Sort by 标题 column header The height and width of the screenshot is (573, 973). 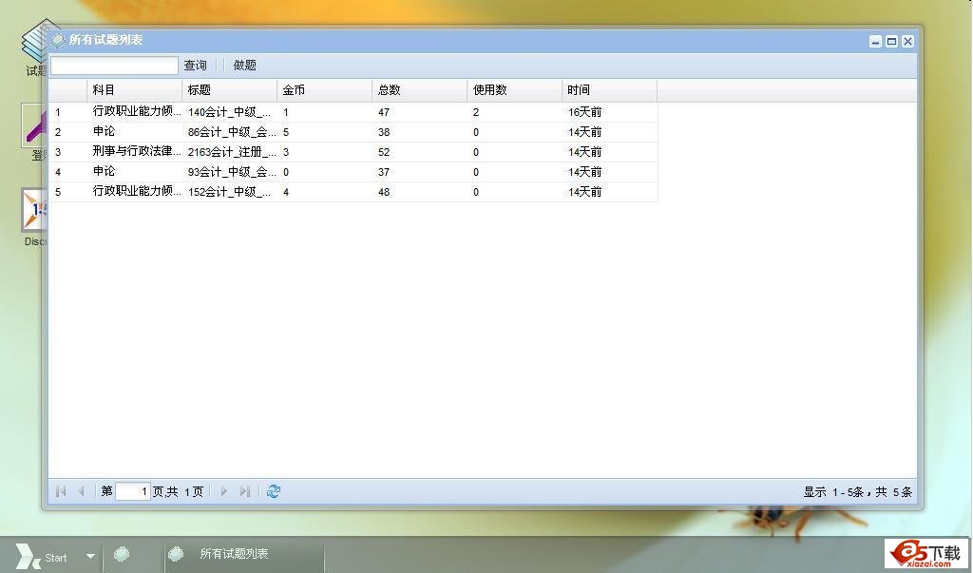pyautogui.click(x=230, y=90)
